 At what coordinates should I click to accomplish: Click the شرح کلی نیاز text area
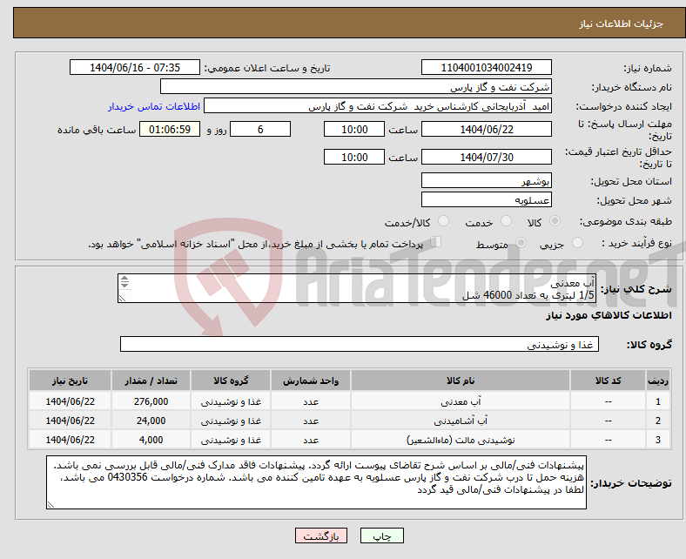pyautogui.click(x=357, y=288)
